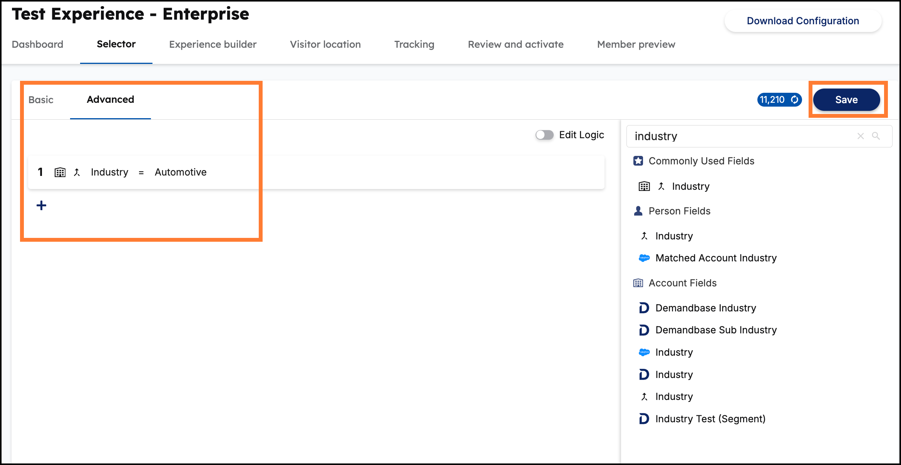This screenshot has width=901, height=465.
Task: Switch to the Experience builder tab
Action: click(x=212, y=44)
